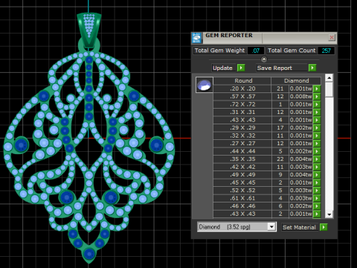Click green arrow for .46 X .46 row
Viewport: 357px width, 268px height.
coord(317,206)
